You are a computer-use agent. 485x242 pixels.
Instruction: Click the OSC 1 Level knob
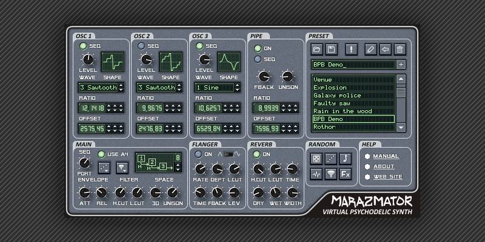coord(88,59)
